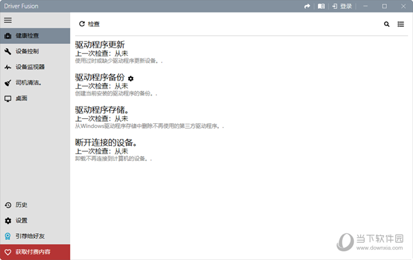Select the 断开连接的设备 check entry
413x260 pixels.
click(x=114, y=150)
